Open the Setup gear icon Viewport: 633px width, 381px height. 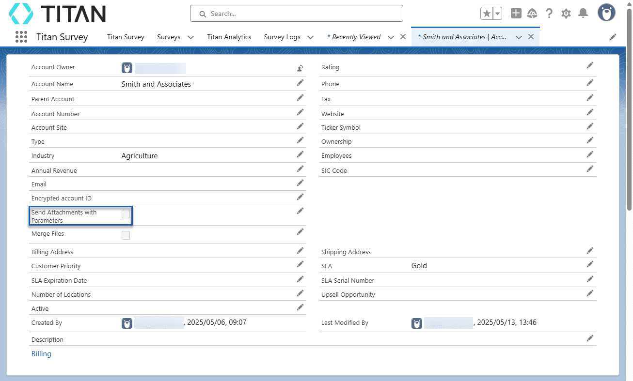tap(566, 14)
